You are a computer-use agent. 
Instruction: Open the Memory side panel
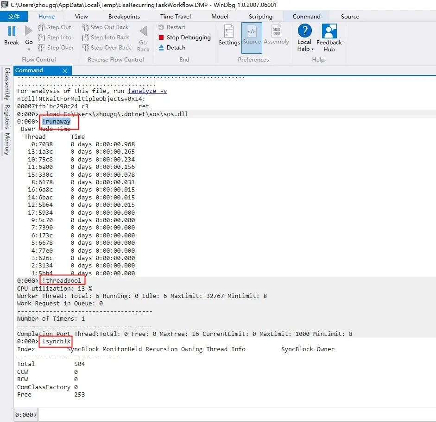tap(7, 144)
